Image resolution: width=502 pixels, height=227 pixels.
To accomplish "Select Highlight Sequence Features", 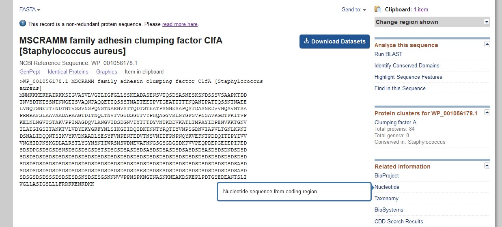I will pyautogui.click(x=408, y=77).
